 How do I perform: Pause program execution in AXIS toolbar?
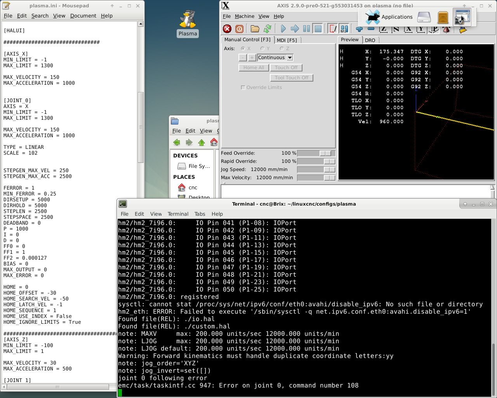(306, 29)
